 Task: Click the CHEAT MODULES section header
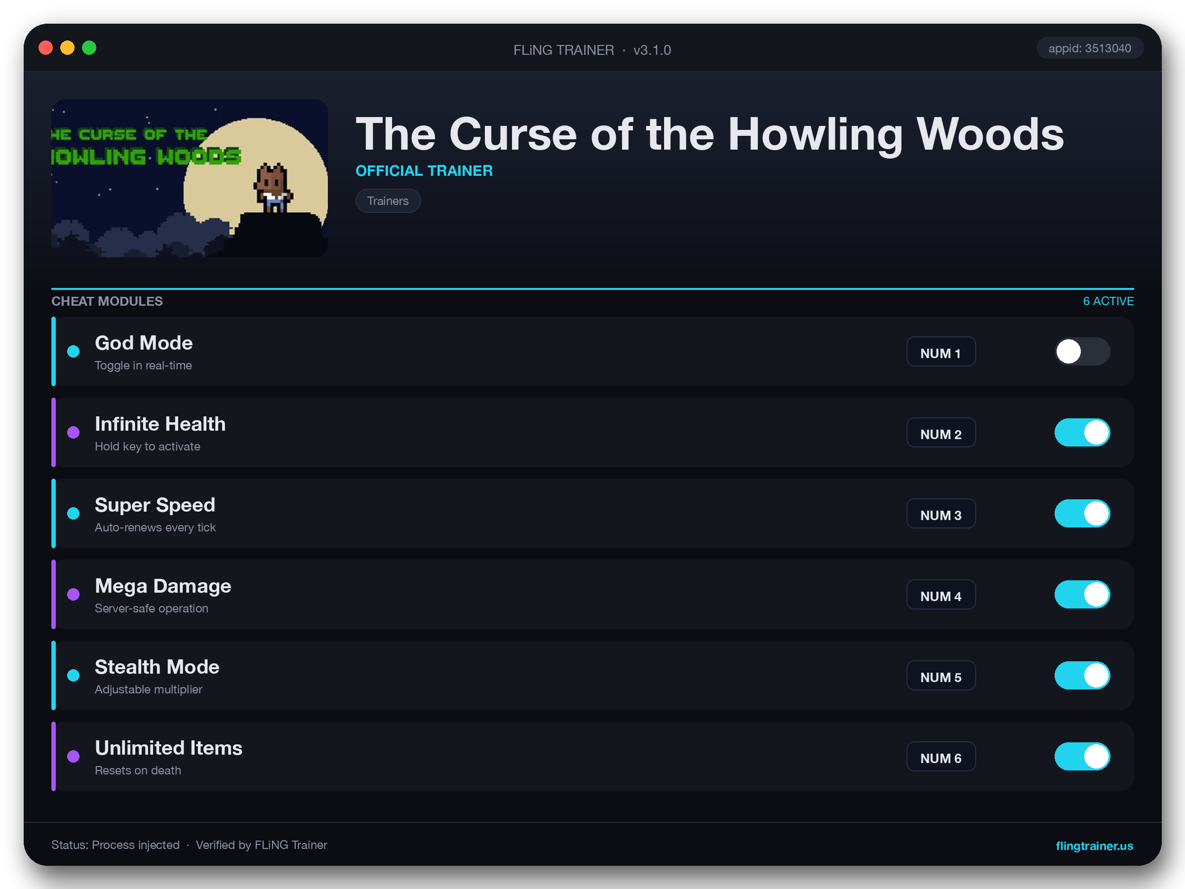tap(107, 301)
